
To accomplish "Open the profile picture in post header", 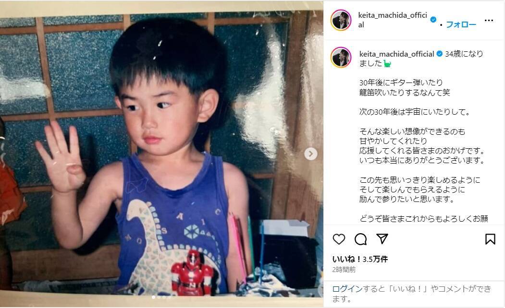I will click(341, 20).
